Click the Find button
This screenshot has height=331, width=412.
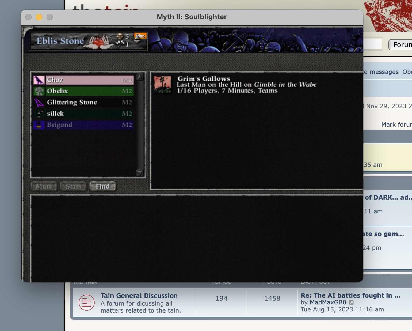click(103, 186)
